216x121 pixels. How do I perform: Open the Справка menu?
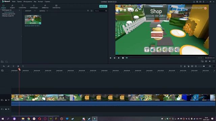click(47, 2)
